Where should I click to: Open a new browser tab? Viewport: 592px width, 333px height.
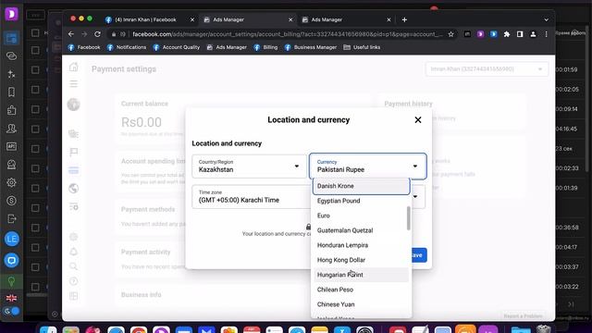[x=404, y=19]
